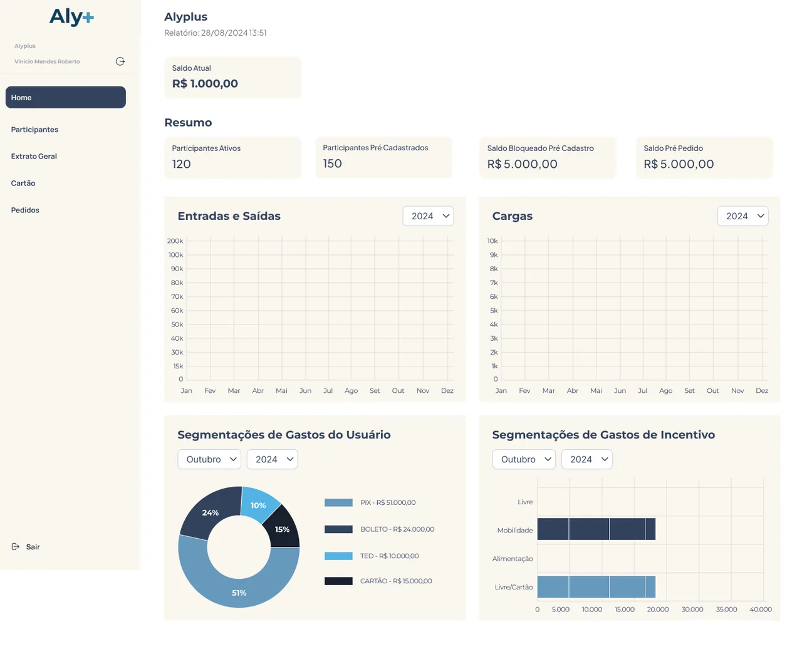Click the CARTÃO legend color swatch

coord(338,581)
